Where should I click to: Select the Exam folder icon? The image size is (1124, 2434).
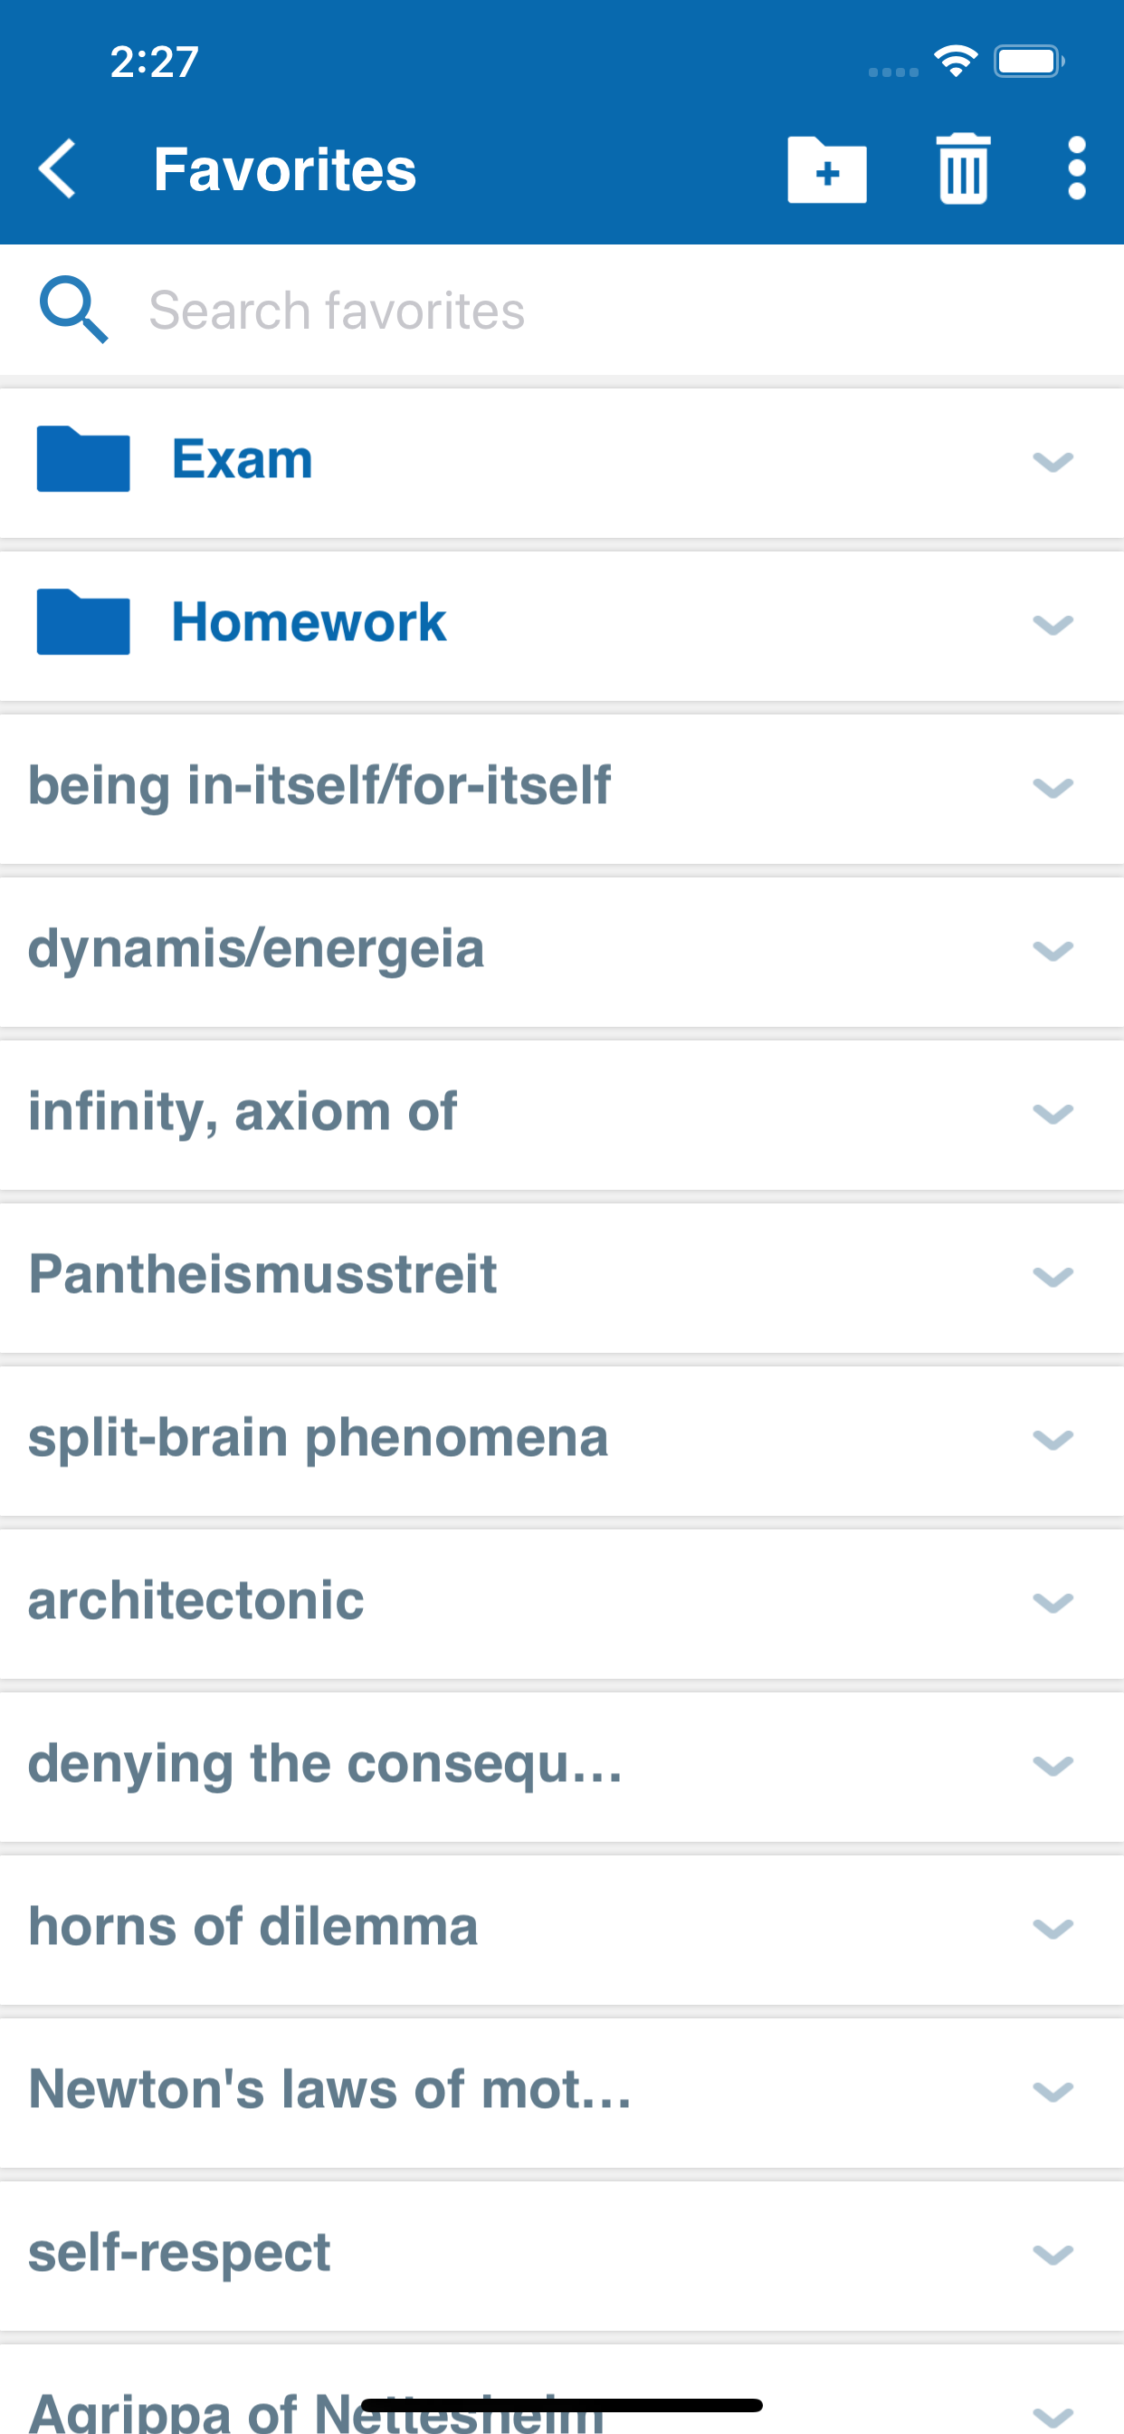[82, 460]
